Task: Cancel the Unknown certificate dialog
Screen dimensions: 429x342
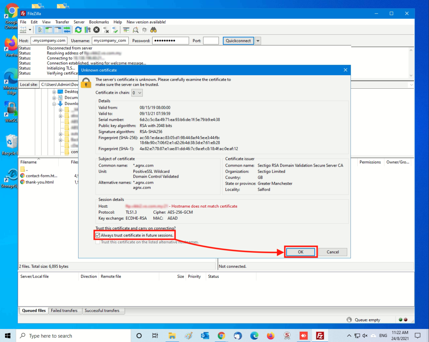Action: [x=332, y=252]
